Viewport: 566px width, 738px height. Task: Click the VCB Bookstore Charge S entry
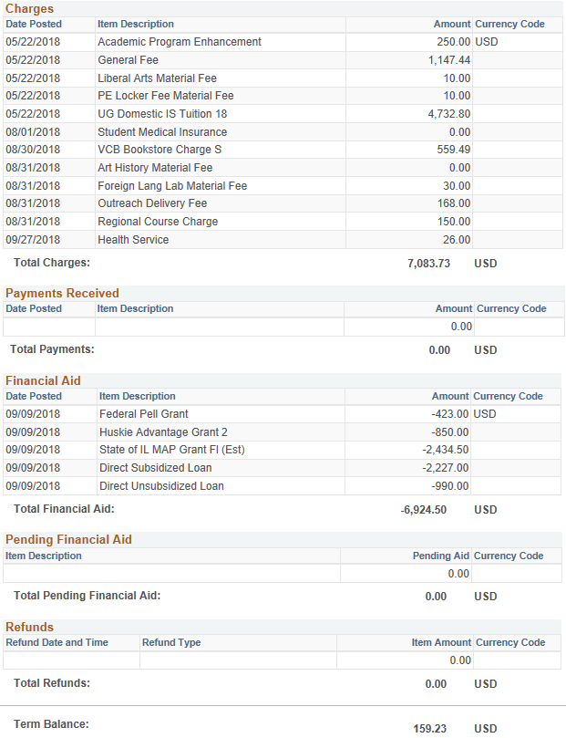(160, 150)
